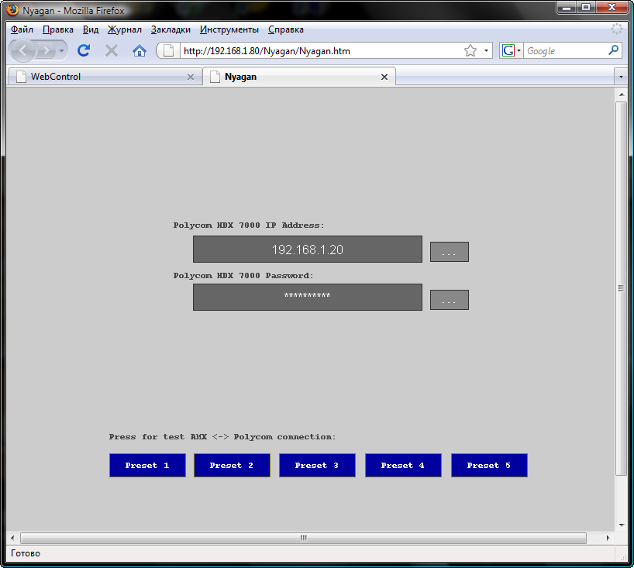This screenshot has width=634, height=568.
Task: Switch to the WebControl tab
Action: pyautogui.click(x=105, y=77)
